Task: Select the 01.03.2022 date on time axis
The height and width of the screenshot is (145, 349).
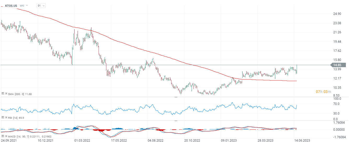Action: (82, 141)
